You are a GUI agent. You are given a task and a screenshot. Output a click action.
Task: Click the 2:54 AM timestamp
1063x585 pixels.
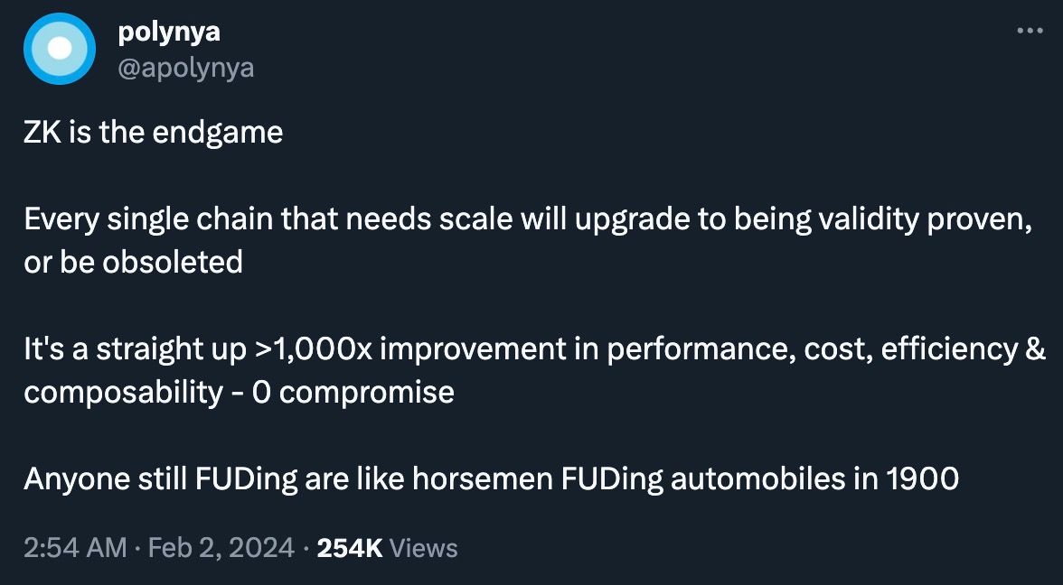coord(75,547)
